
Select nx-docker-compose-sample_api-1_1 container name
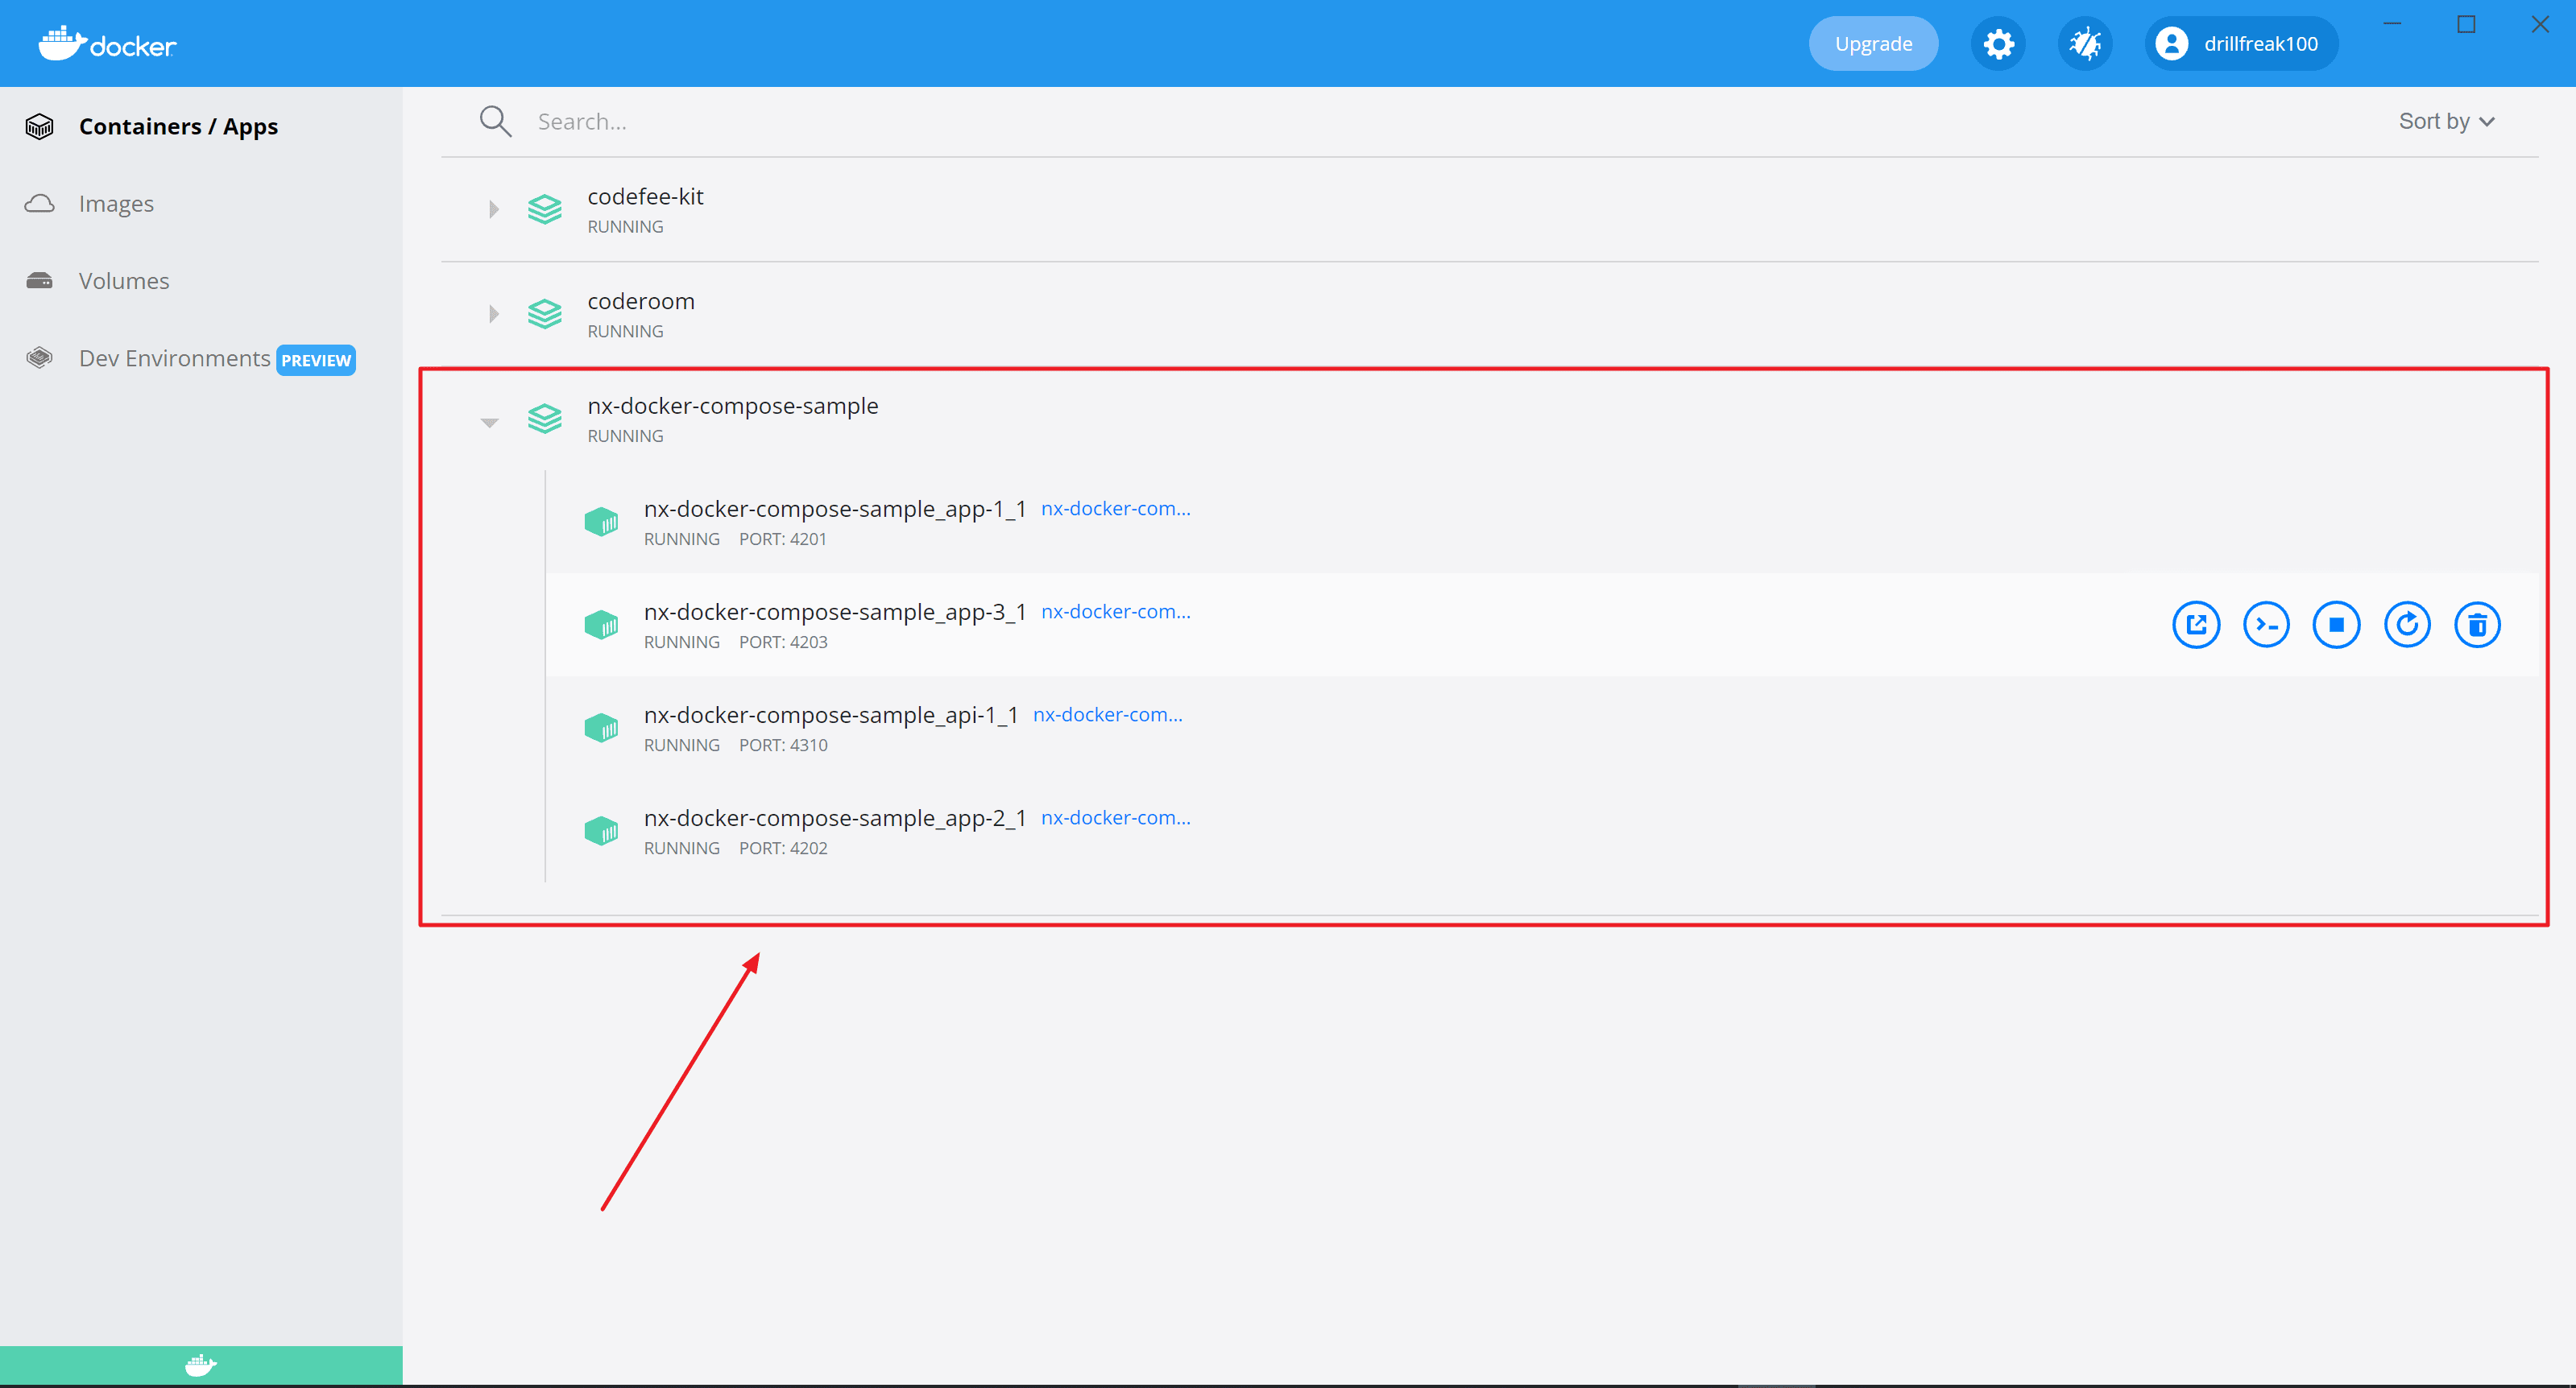[831, 714]
